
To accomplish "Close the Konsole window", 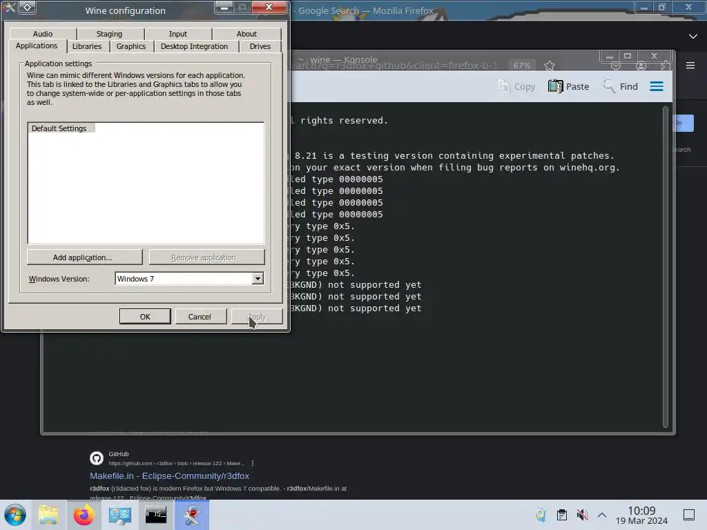I will 655,57.
